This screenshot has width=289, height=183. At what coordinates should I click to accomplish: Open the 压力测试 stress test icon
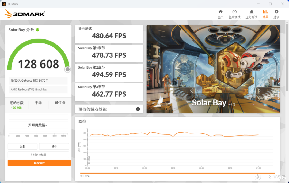click(x=251, y=14)
